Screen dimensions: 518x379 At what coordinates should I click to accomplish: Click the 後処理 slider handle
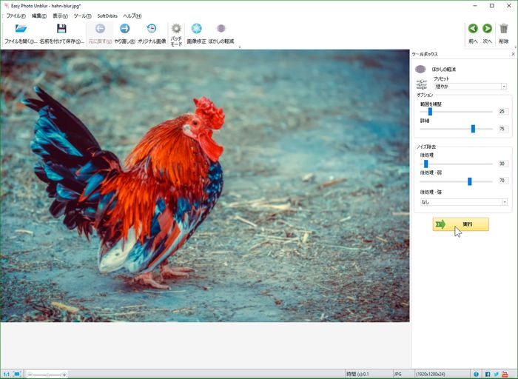pyautogui.click(x=425, y=164)
